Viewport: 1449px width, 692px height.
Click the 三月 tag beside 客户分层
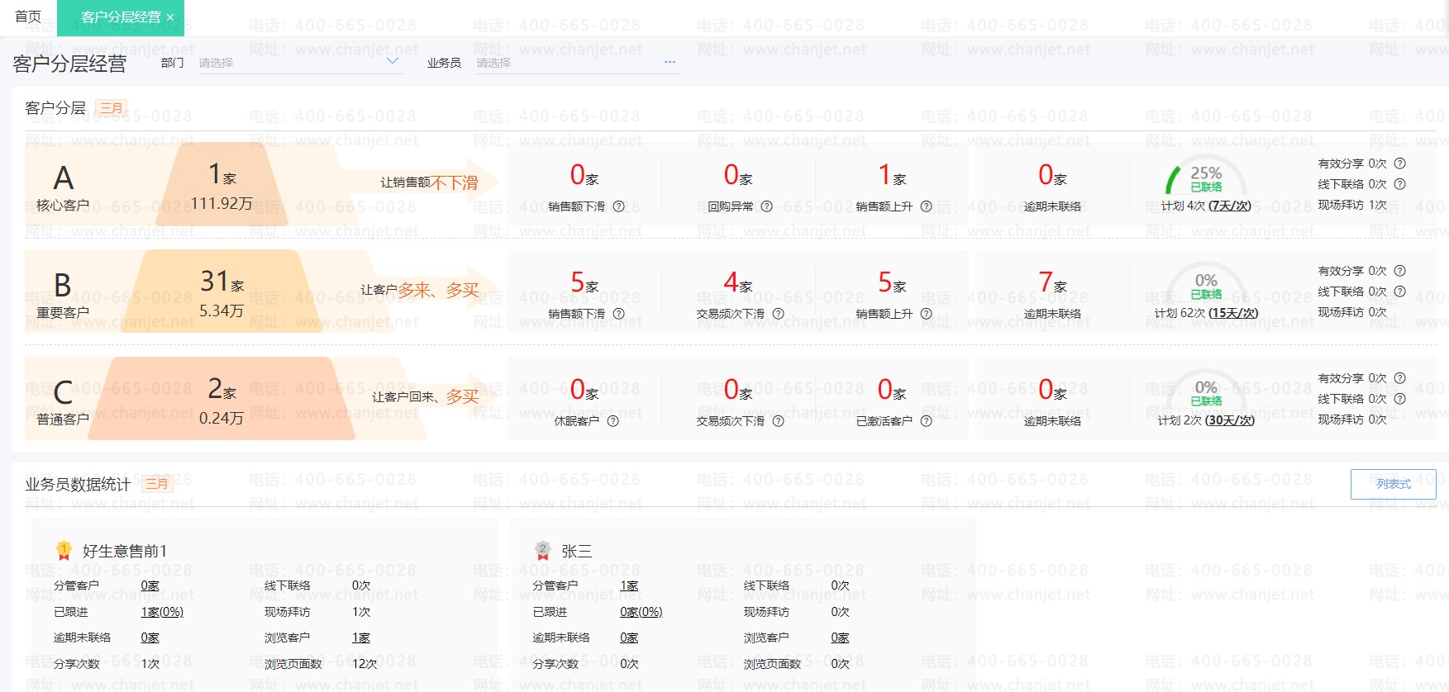point(111,108)
